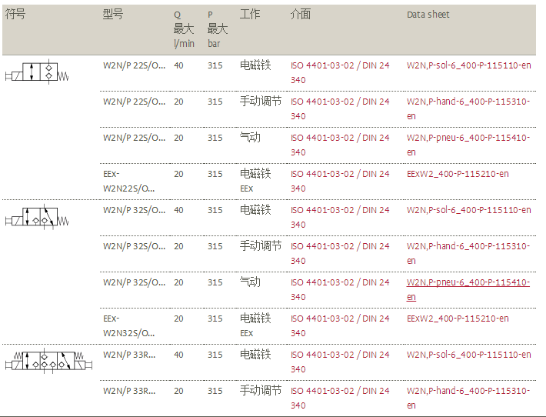Click the Data sheet column header
Viewport: 546px width, 417px height.
(428, 15)
